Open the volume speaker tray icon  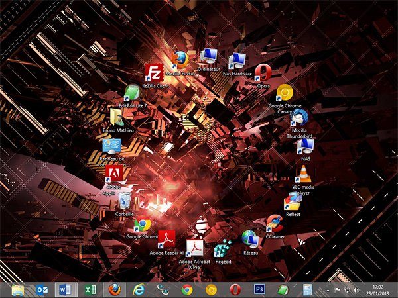[x=356, y=290]
